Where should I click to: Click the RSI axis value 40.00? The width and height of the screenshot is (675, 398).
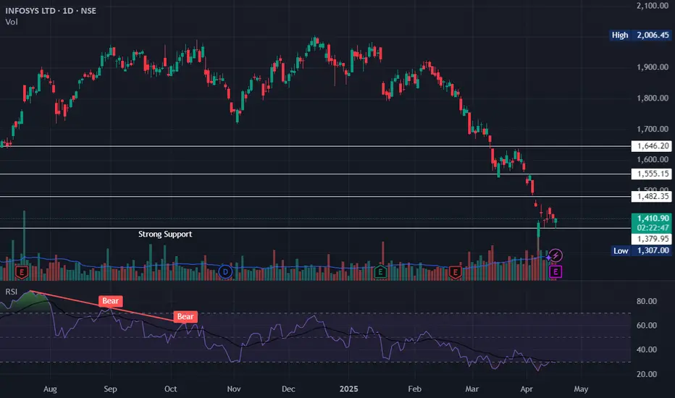647,350
